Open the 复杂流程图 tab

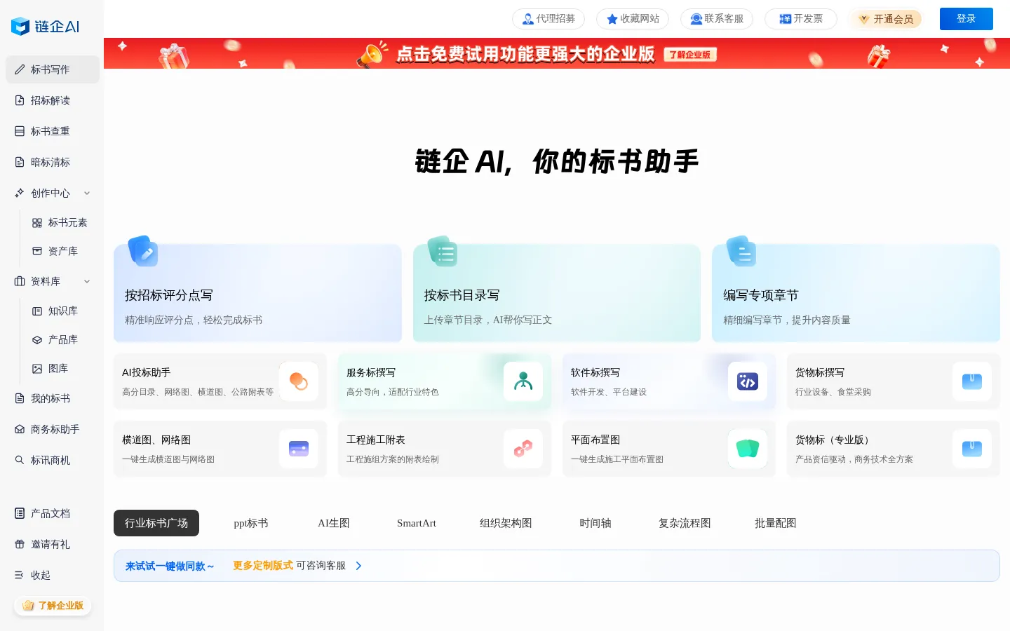pos(685,523)
